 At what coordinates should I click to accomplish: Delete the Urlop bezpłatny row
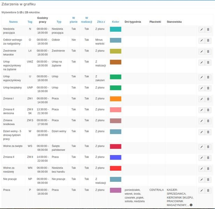click(x=208, y=88)
